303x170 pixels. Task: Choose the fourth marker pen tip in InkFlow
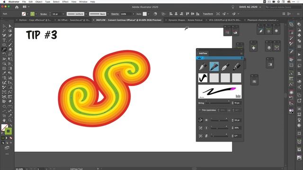[237, 67]
